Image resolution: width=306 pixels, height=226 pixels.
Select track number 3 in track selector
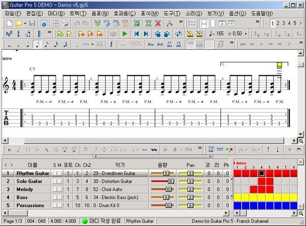[284, 23]
